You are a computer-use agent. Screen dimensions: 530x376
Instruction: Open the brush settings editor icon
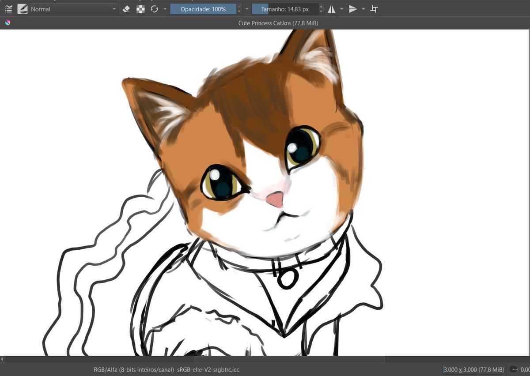click(8, 9)
